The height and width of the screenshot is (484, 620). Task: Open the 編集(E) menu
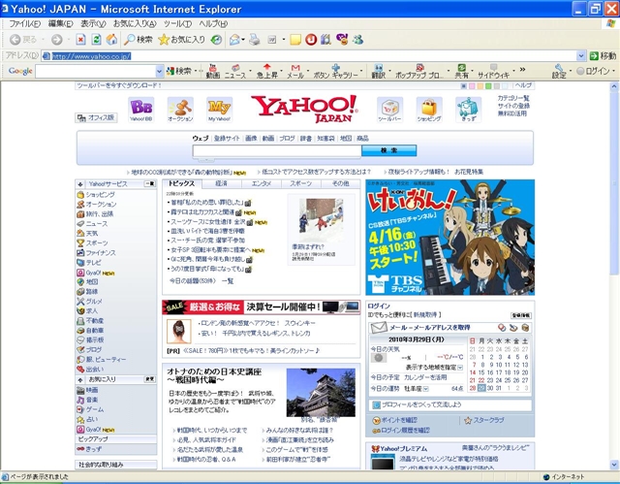click(x=61, y=23)
